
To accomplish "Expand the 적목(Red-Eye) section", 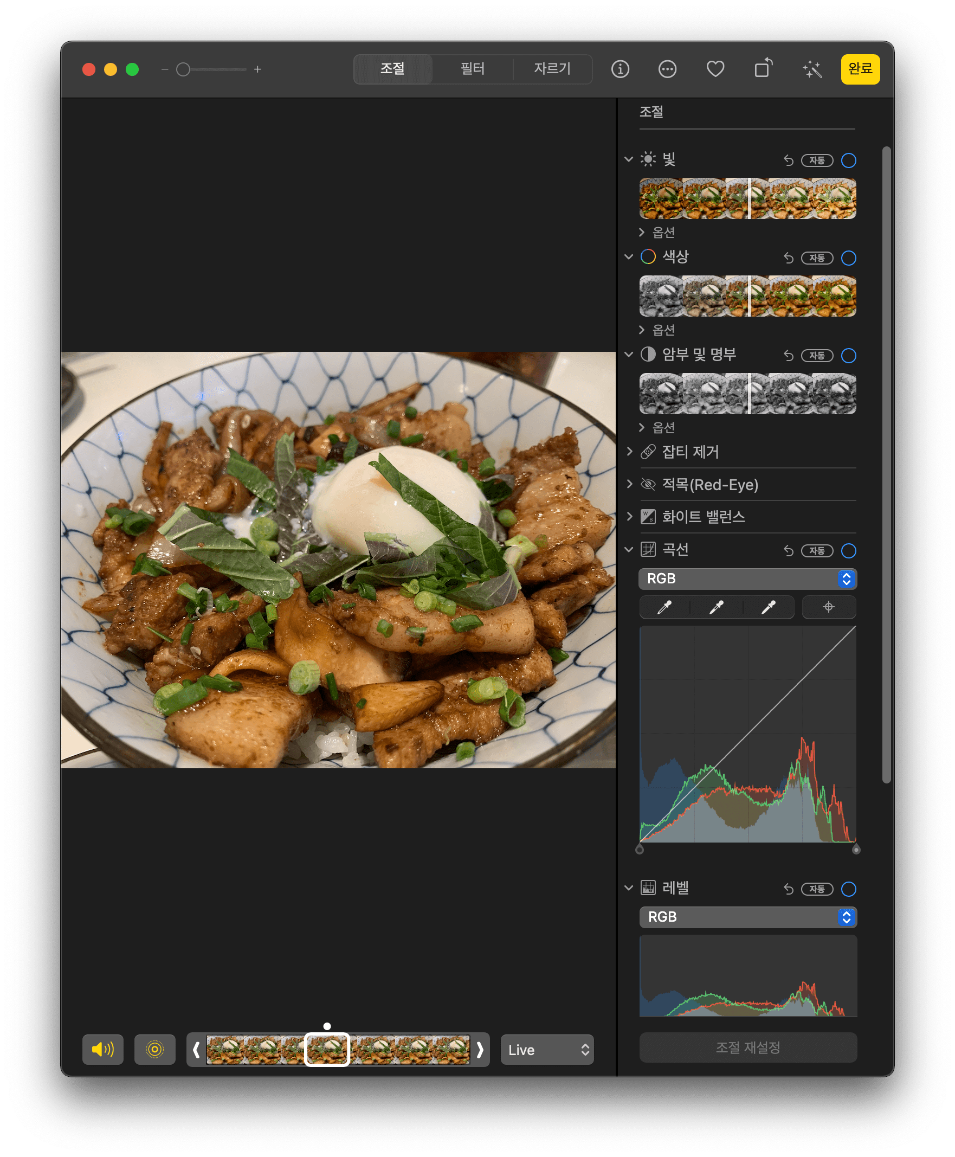I will (629, 484).
